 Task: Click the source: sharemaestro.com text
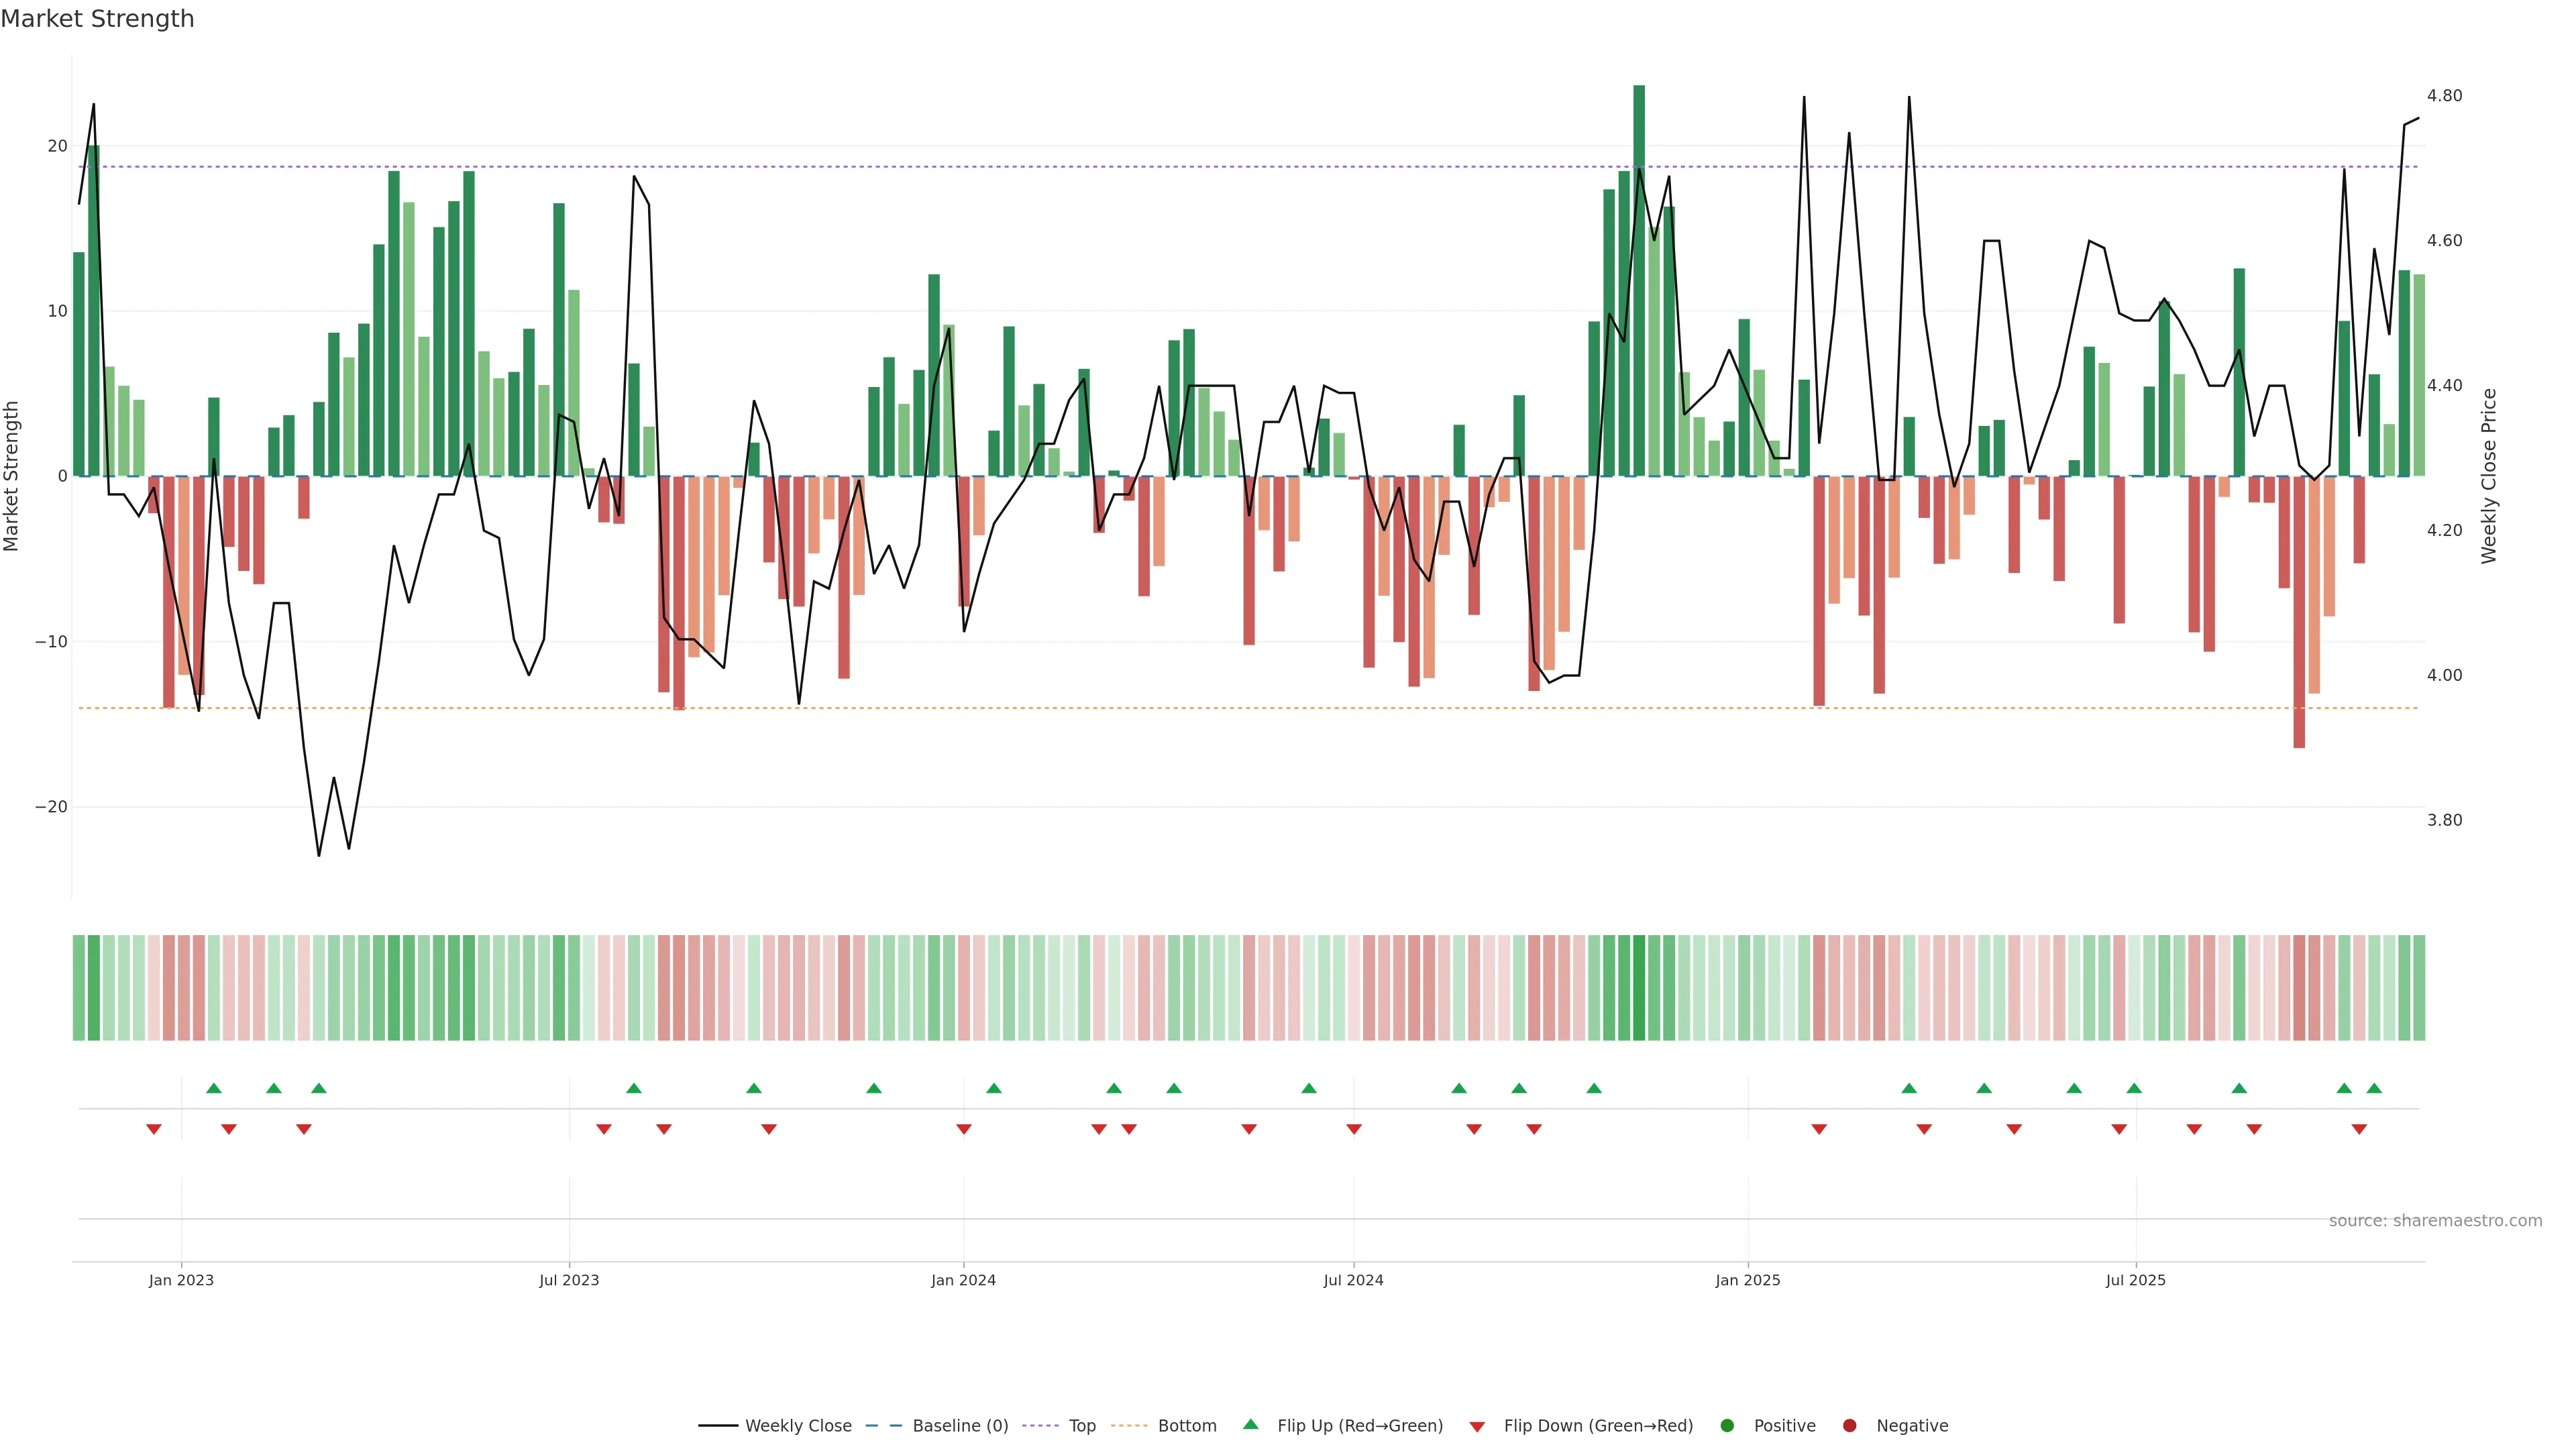tap(2435, 1221)
